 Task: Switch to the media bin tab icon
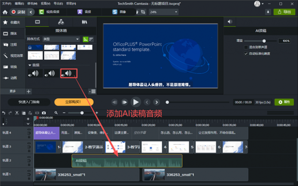click(37, 22)
